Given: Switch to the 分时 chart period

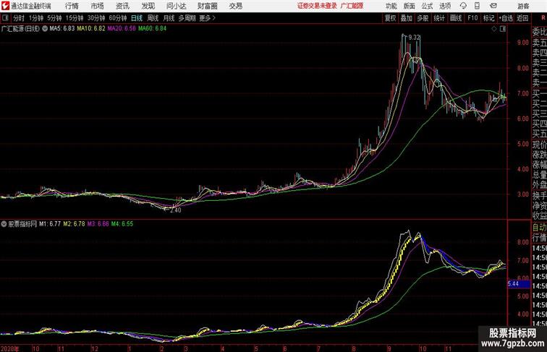Looking at the screenshot, I should (x=19, y=18).
